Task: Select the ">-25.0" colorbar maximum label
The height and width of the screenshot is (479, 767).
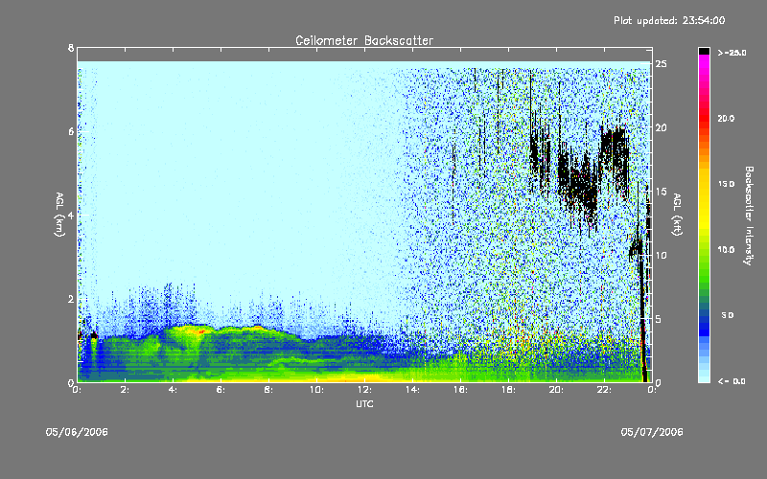Action: (x=732, y=53)
